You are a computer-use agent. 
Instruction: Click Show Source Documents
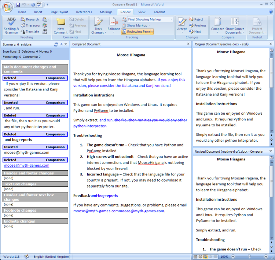[x=235, y=25]
